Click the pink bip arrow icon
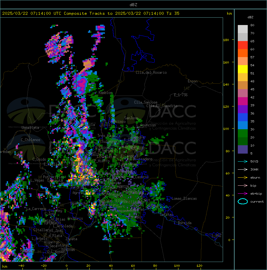Screen dimensions: 267x270 pos(243,185)
